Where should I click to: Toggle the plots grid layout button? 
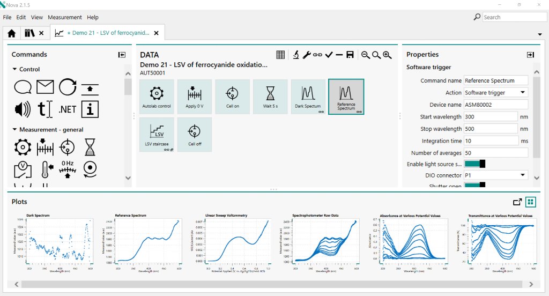point(530,202)
